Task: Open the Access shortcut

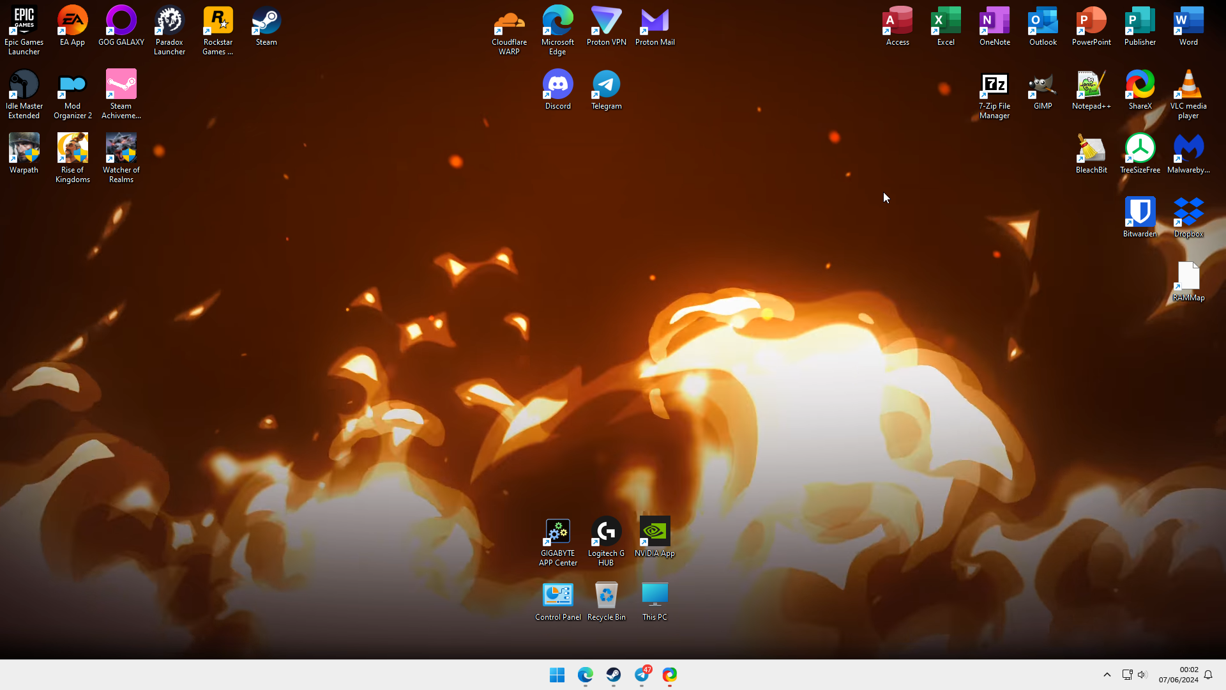Action: coord(898,26)
